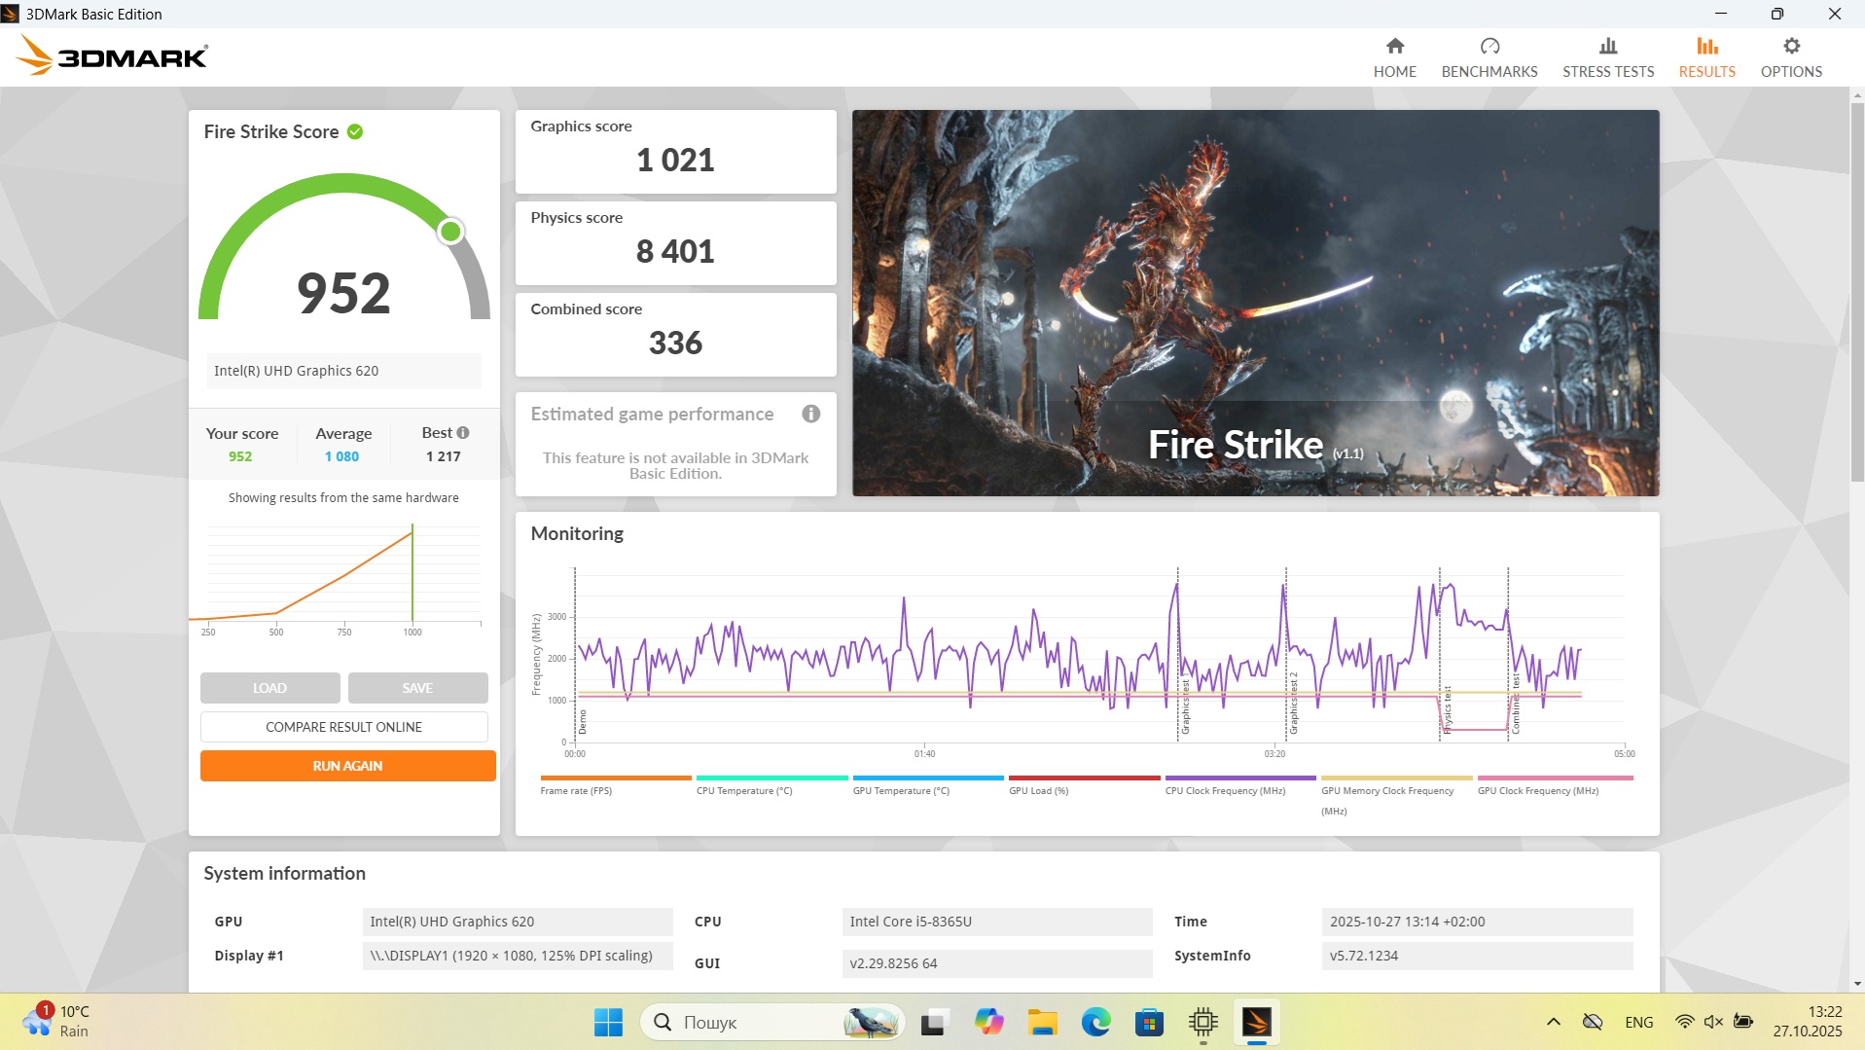The height and width of the screenshot is (1050, 1865).
Task: Toggle GPU Load (%) legend item
Action: tap(1038, 790)
